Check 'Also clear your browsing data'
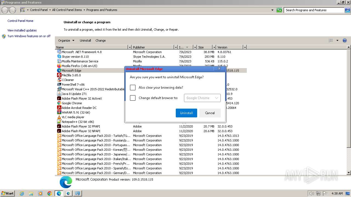 [x=133, y=88]
